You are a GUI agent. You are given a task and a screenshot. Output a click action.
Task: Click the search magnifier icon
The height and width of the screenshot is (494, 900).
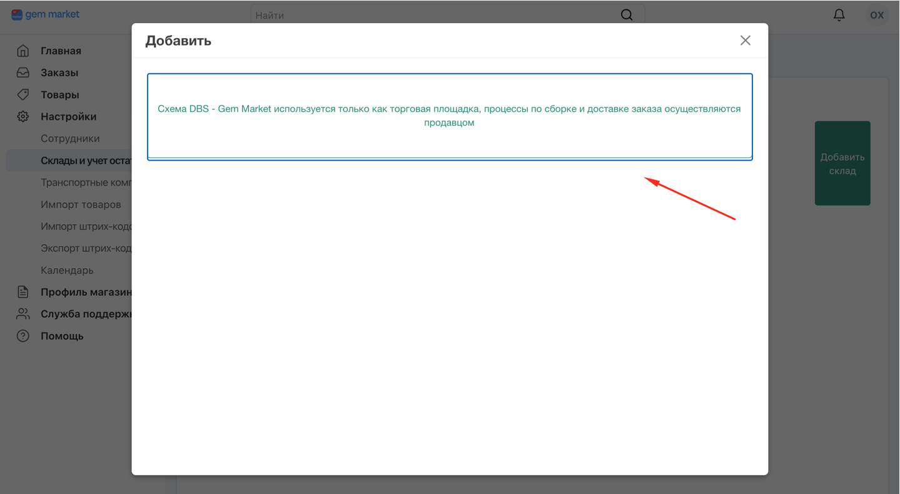[x=627, y=15]
